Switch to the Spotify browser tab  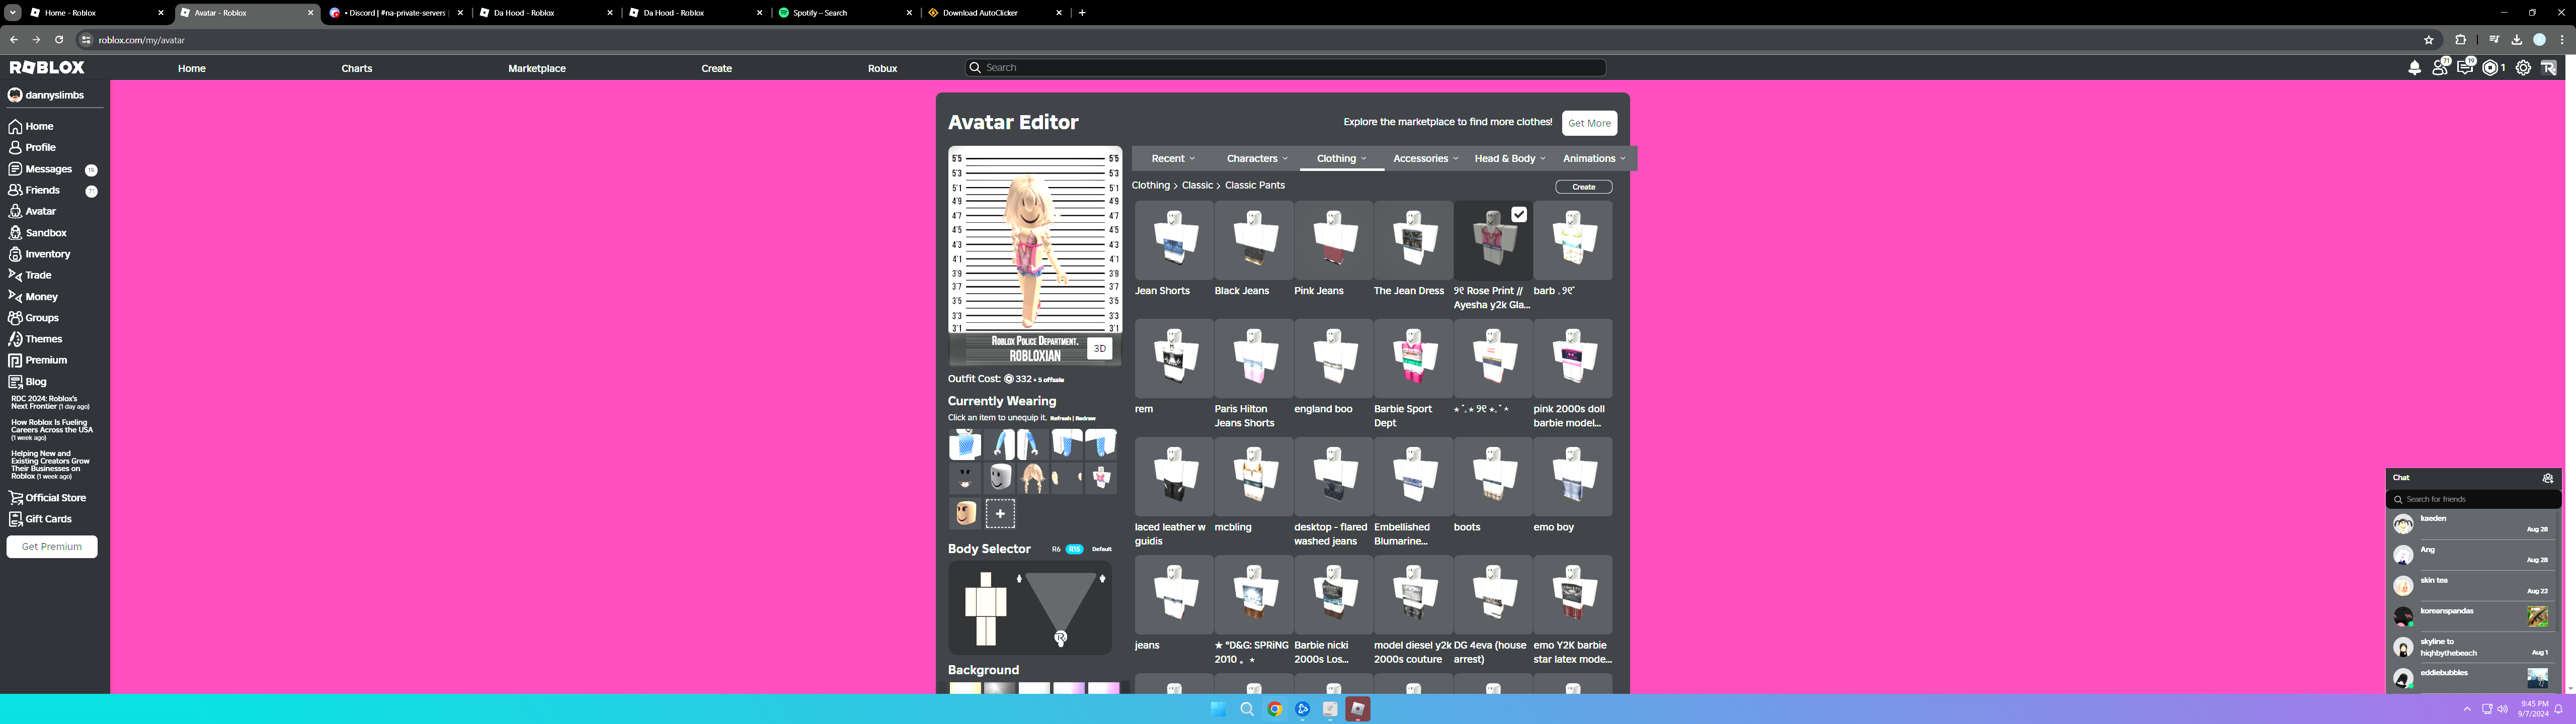tap(820, 13)
